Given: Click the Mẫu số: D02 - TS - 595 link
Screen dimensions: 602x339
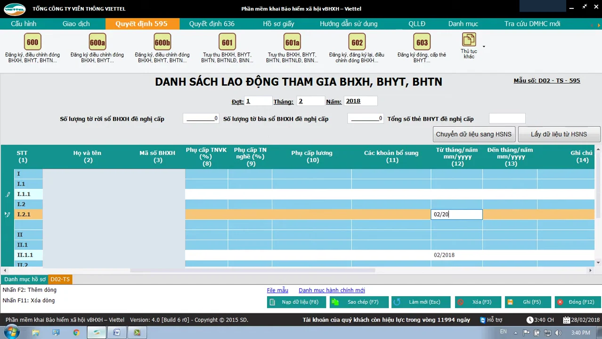Looking at the screenshot, I should [547, 81].
